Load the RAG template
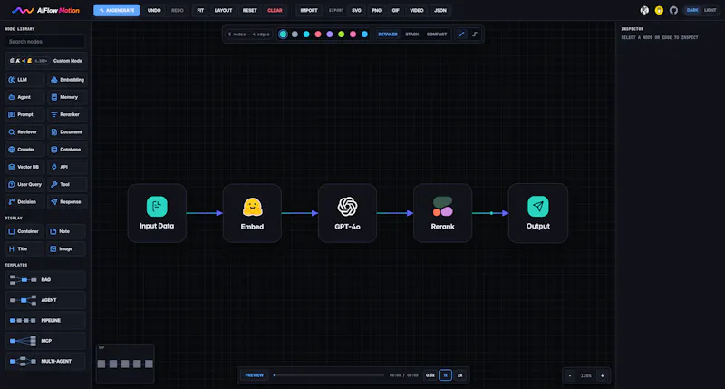The height and width of the screenshot is (389, 725). (x=45, y=280)
